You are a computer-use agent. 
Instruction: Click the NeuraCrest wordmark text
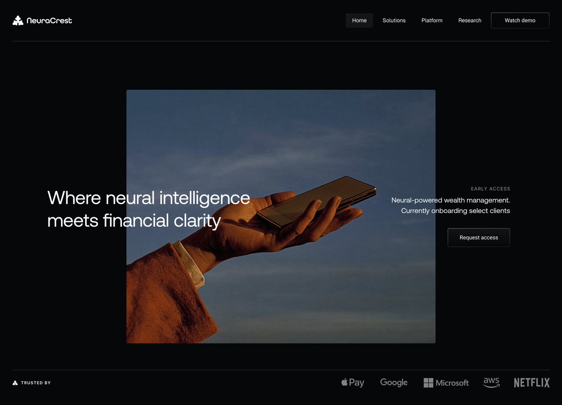point(50,20)
